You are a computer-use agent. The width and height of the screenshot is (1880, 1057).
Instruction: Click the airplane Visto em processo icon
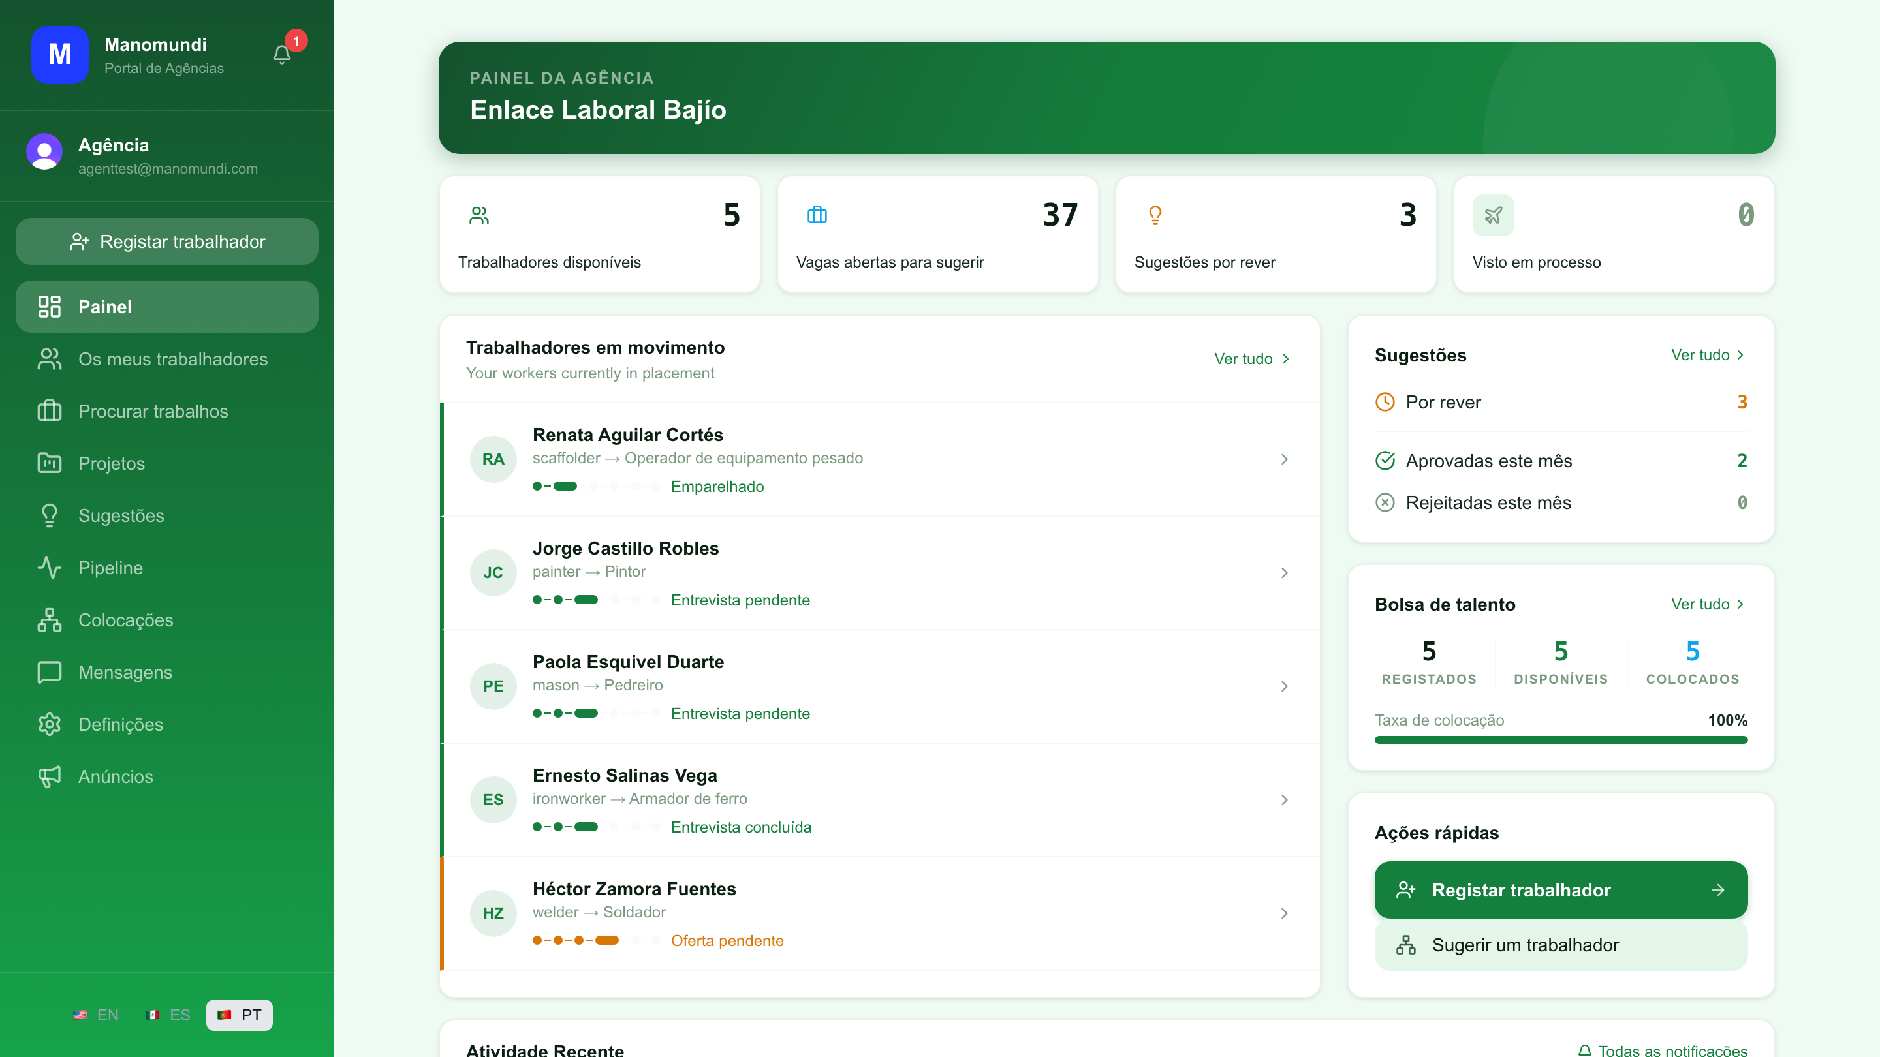click(1493, 215)
